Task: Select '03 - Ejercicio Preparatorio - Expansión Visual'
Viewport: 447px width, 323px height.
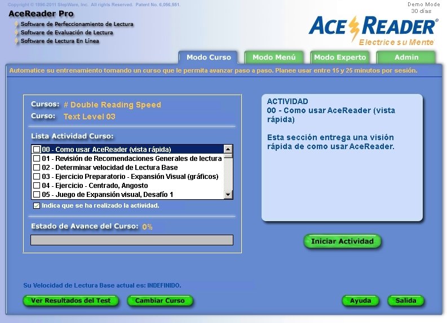Action: tap(127, 177)
